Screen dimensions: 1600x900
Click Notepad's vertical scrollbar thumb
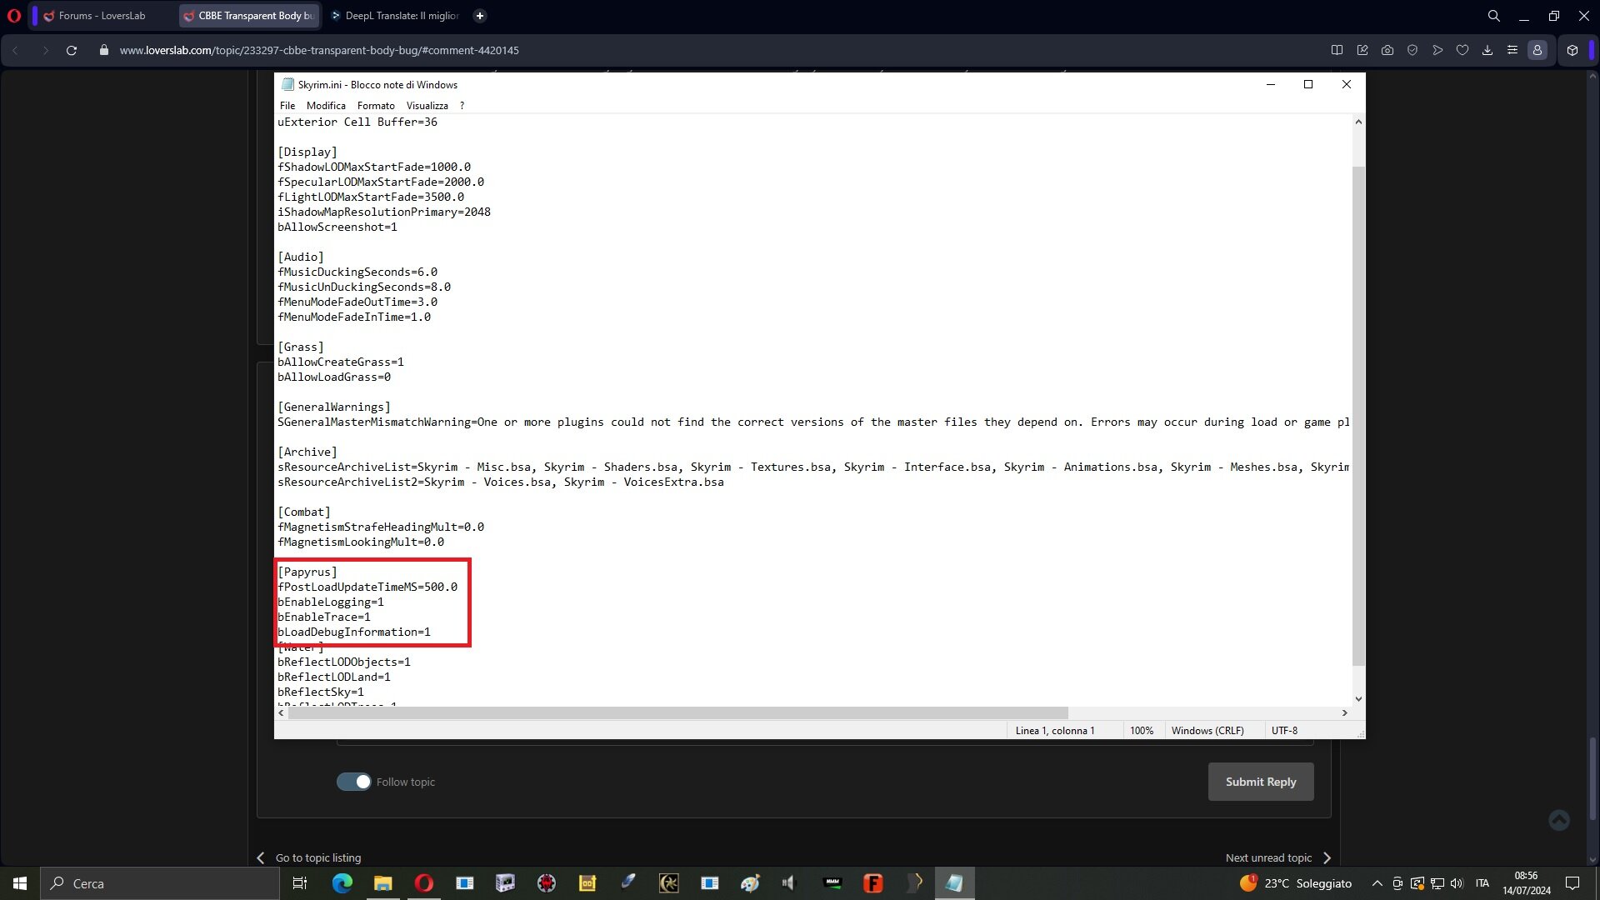pyautogui.click(x=1358, y=415)
